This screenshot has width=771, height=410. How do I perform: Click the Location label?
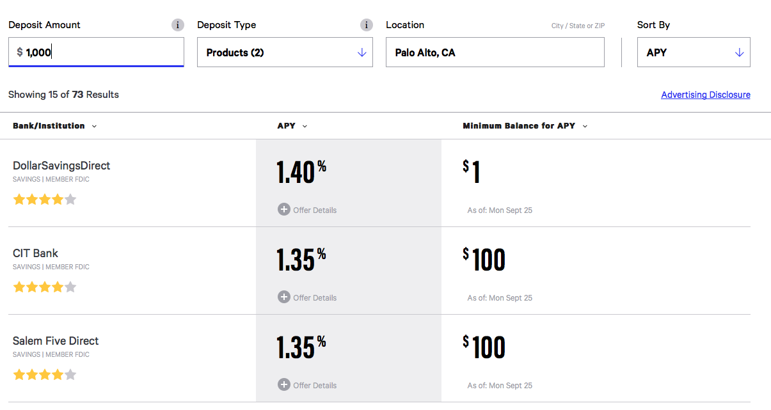click(405, 25)
